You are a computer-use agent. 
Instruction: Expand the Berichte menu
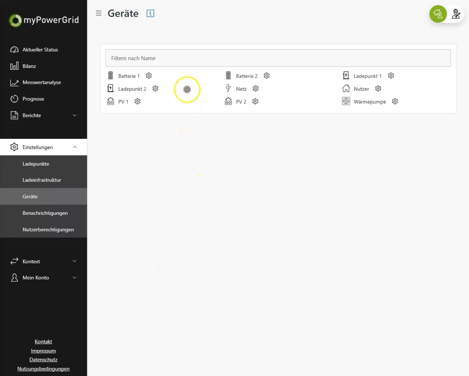(44, 115)
